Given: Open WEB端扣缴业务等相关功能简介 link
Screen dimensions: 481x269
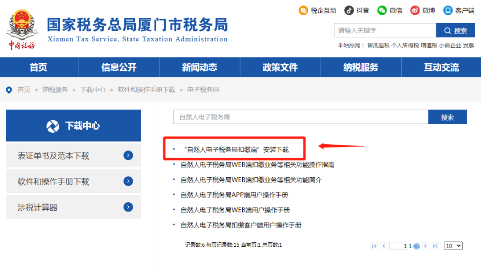Looking at the screenshot, I should click(x=251, y=180).
